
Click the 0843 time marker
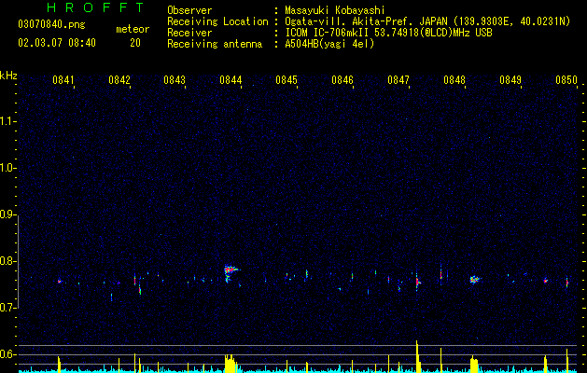(175, 80)
